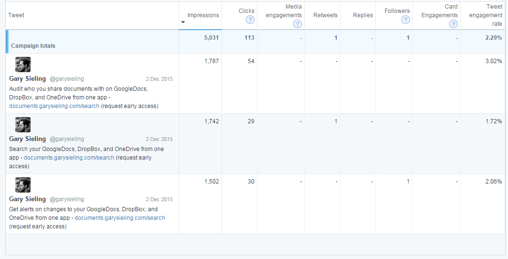508x259 pixels.
Task: Open @garysieling handle on first tweet
Action: point(67,79)
